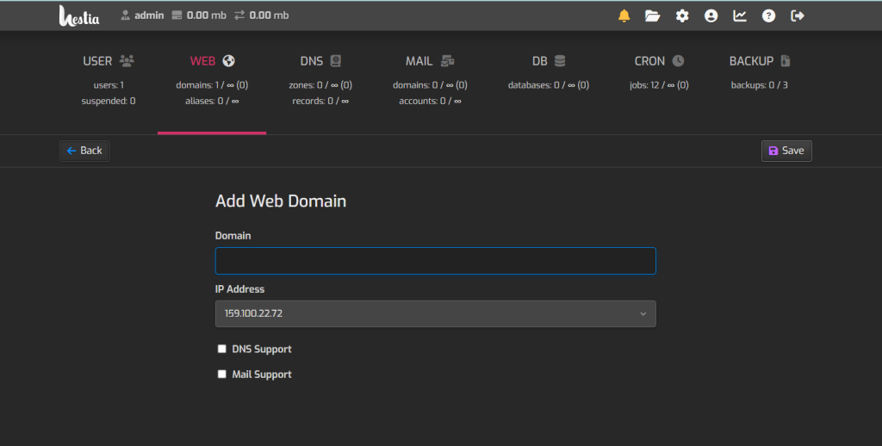Open server settings gear icon
This screenshot has height=446, width=882.
(682, 15)
